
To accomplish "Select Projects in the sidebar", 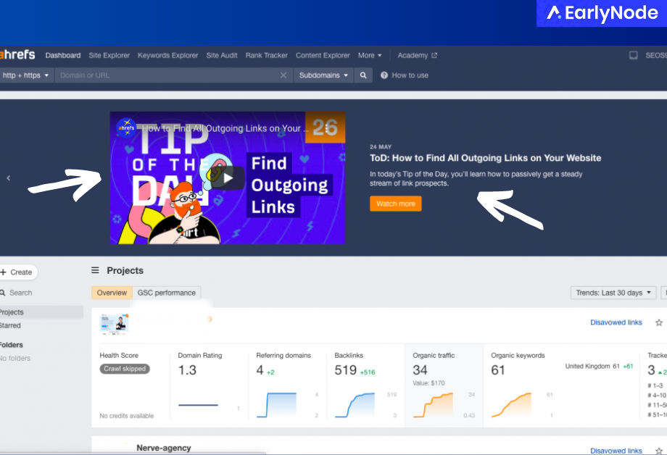I will tap(41, 312).
